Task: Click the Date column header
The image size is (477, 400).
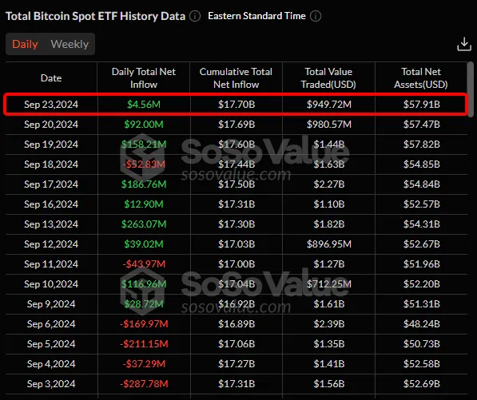Action: click(51, 78)
